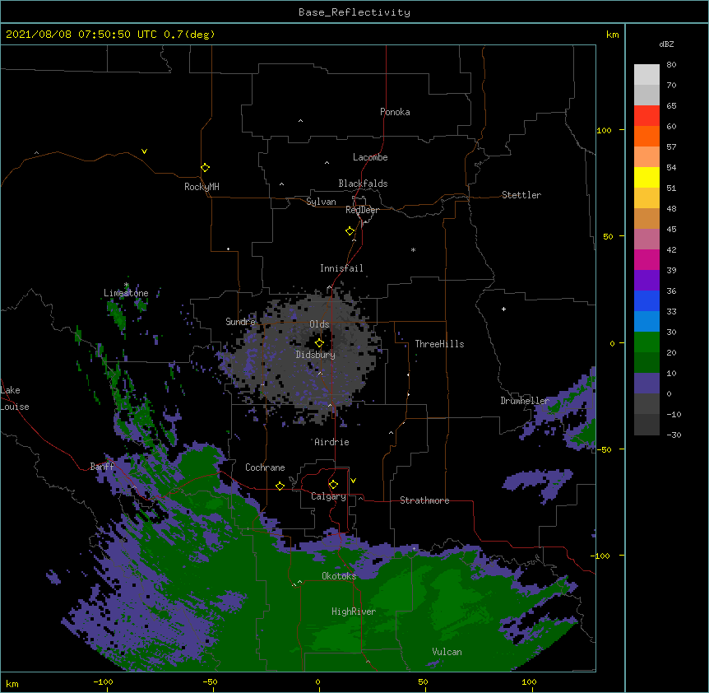Click the RockyMH label
Viewport: 709px width, 693px height.
point(202,187)
